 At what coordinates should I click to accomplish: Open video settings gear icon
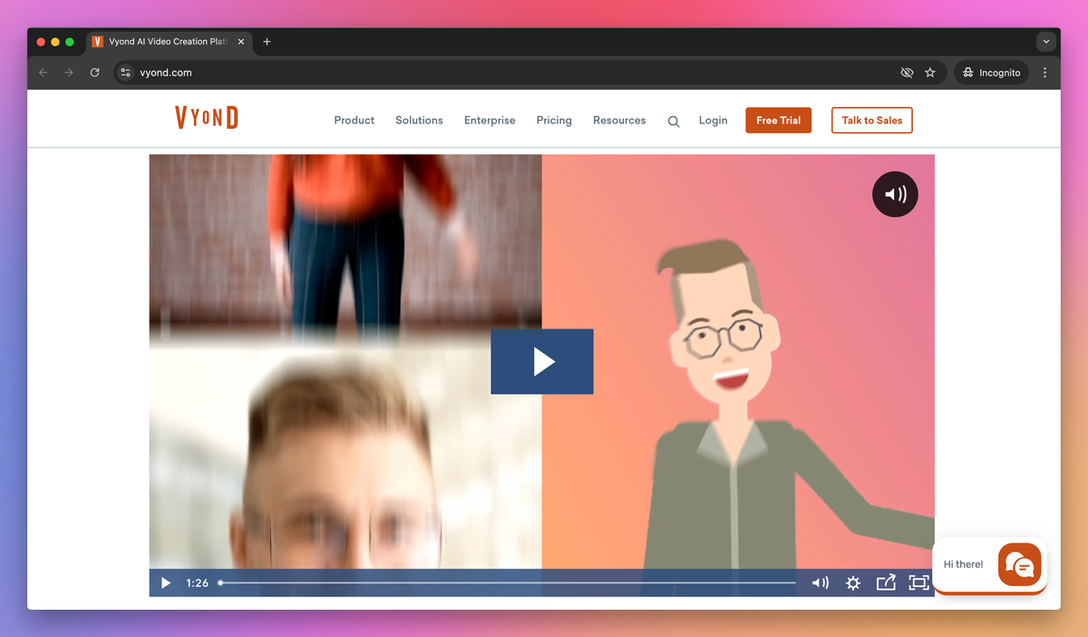pyautogui.click(x=852, y=583)
